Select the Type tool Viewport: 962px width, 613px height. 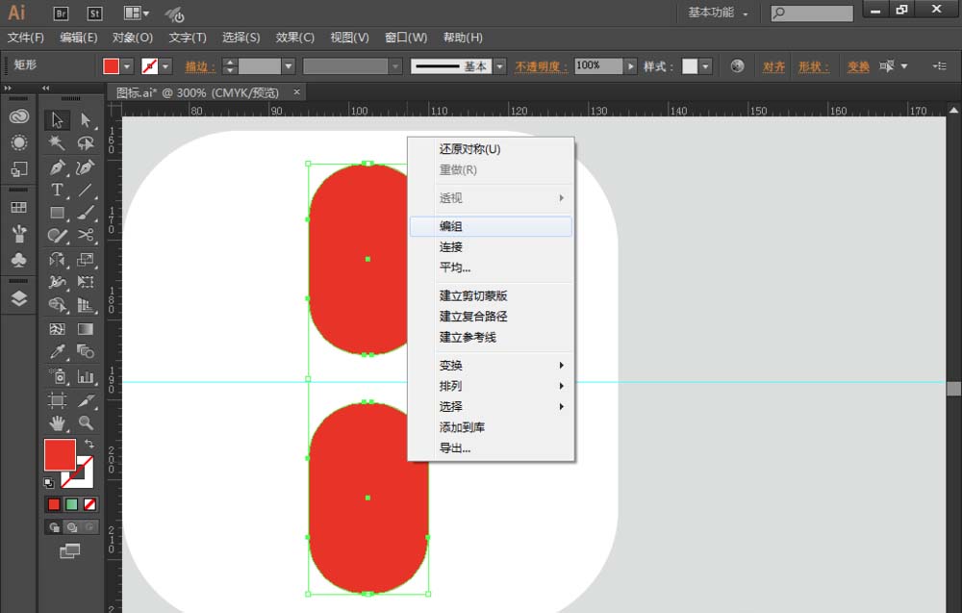point(57,190)
